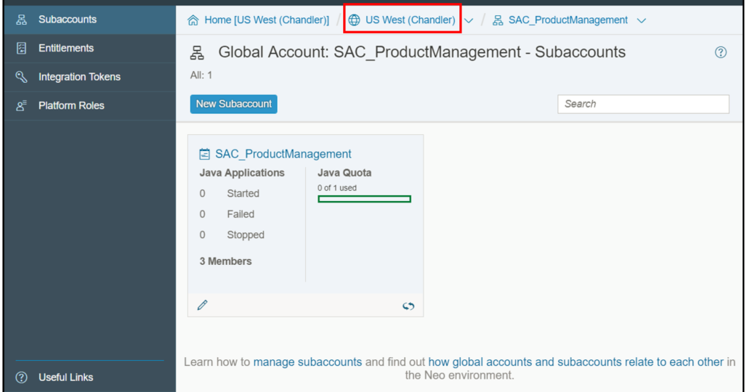Click the 'All: 1' count text
Viewport: 747px width, 392px height.
(201, 75)
